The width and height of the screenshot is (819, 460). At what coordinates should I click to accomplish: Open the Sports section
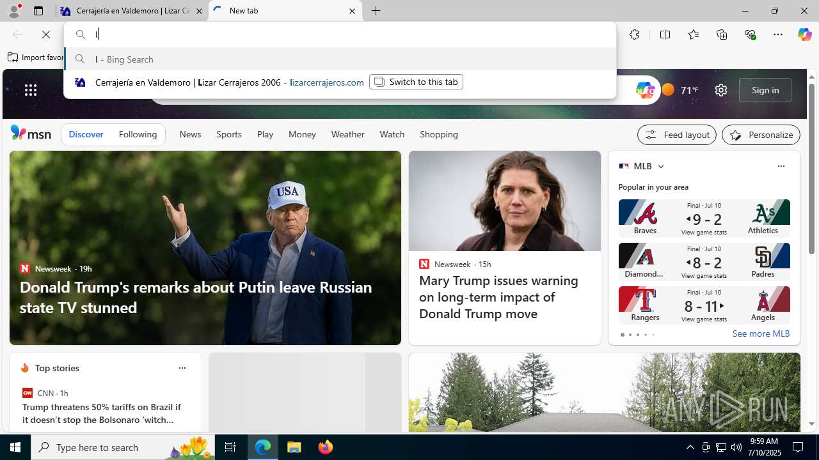point(228,134)
